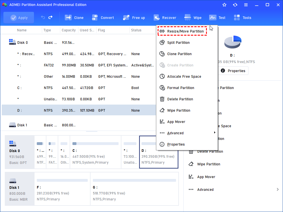Sort by the Status column header
Image resolution: width=283 pixels, height=212 pixels.
pyautogui.click(x=136, y=30)
